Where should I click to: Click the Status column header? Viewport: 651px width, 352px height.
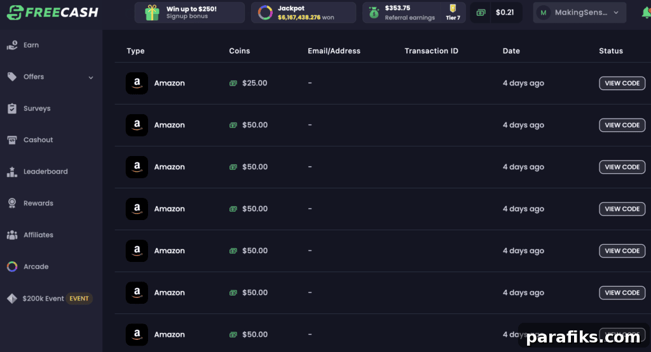(611, 51)
